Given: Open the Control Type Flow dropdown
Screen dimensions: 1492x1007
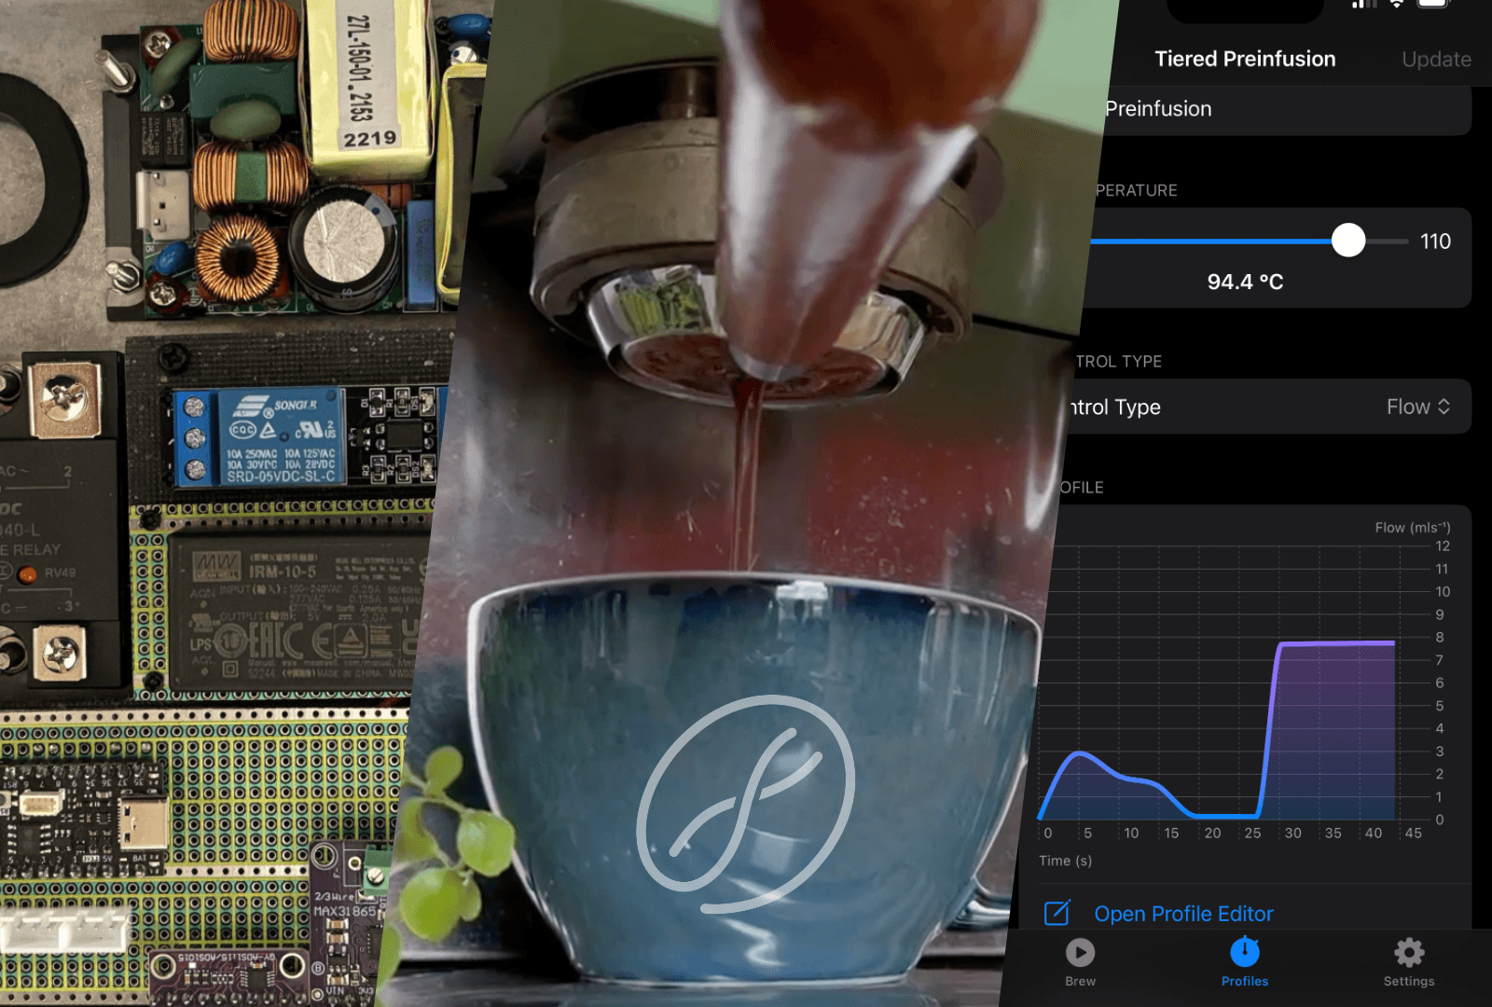Looking at the screenshot, I should (1417, 407).
